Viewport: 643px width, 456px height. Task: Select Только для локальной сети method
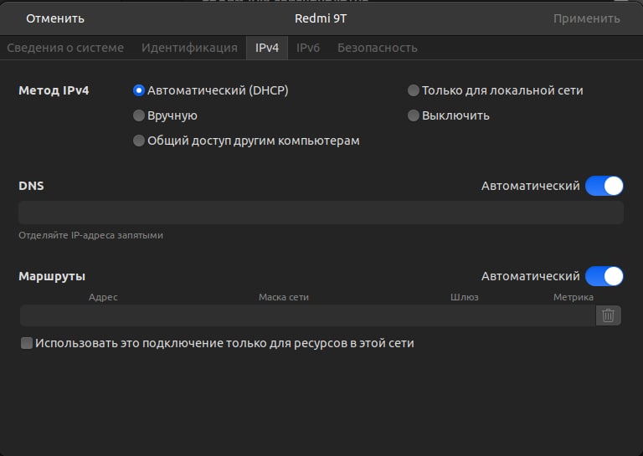coord(414,90)
